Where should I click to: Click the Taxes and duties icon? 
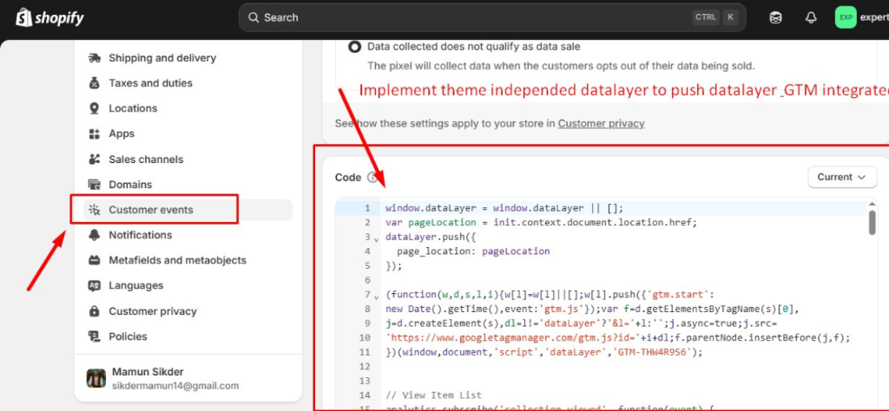(95, 83)
